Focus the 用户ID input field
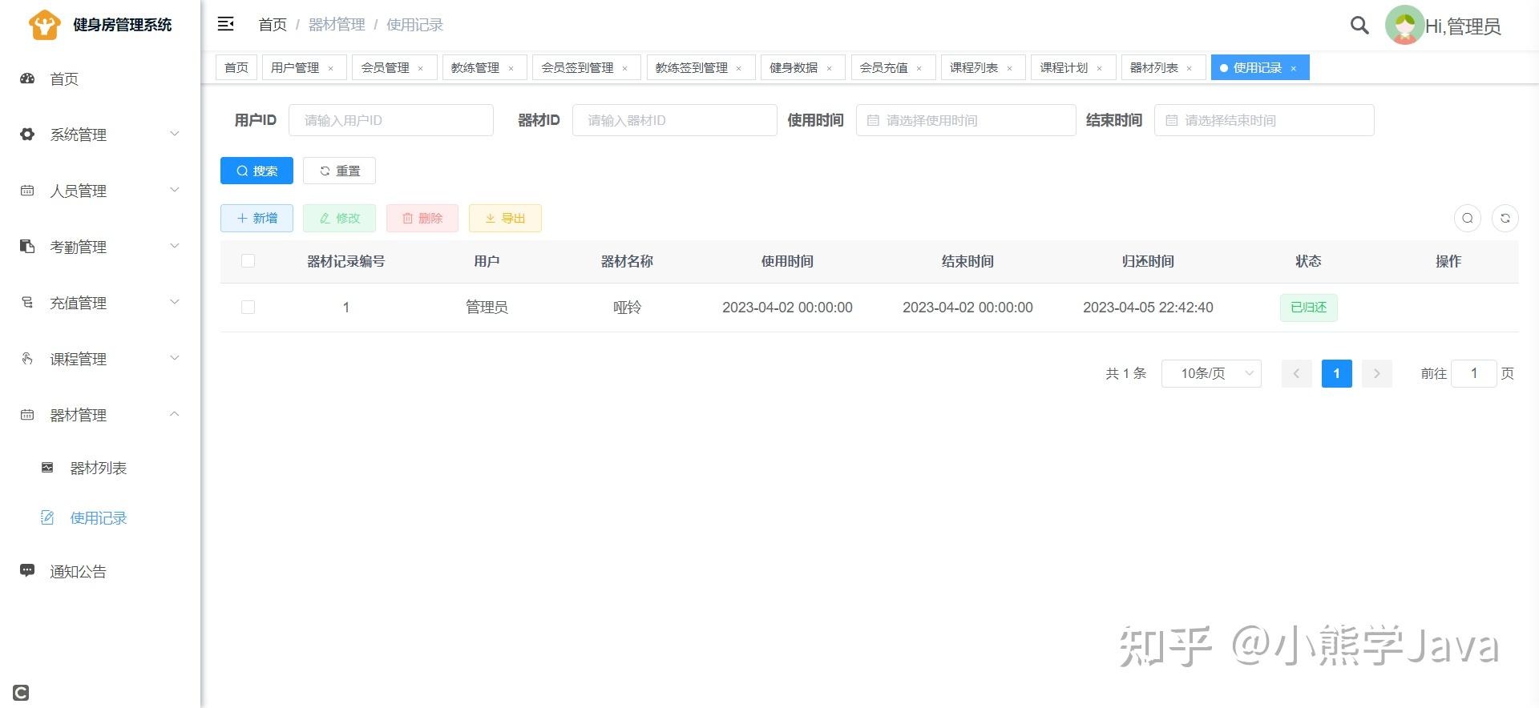 click(x=391, y=120)
